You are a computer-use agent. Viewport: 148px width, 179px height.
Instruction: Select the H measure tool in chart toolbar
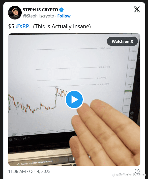[x=24, y=138]
